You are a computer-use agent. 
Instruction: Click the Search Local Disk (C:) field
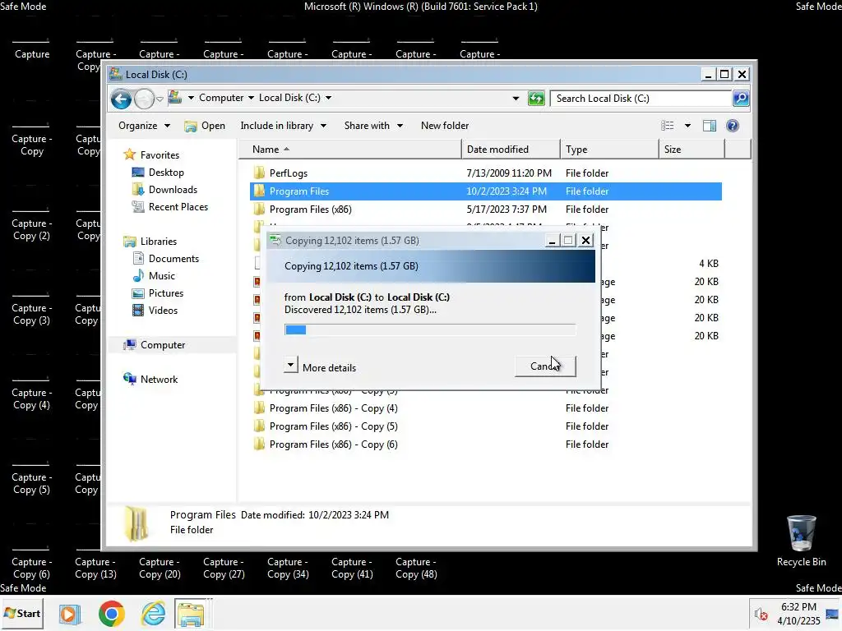(x=641, y=99)
